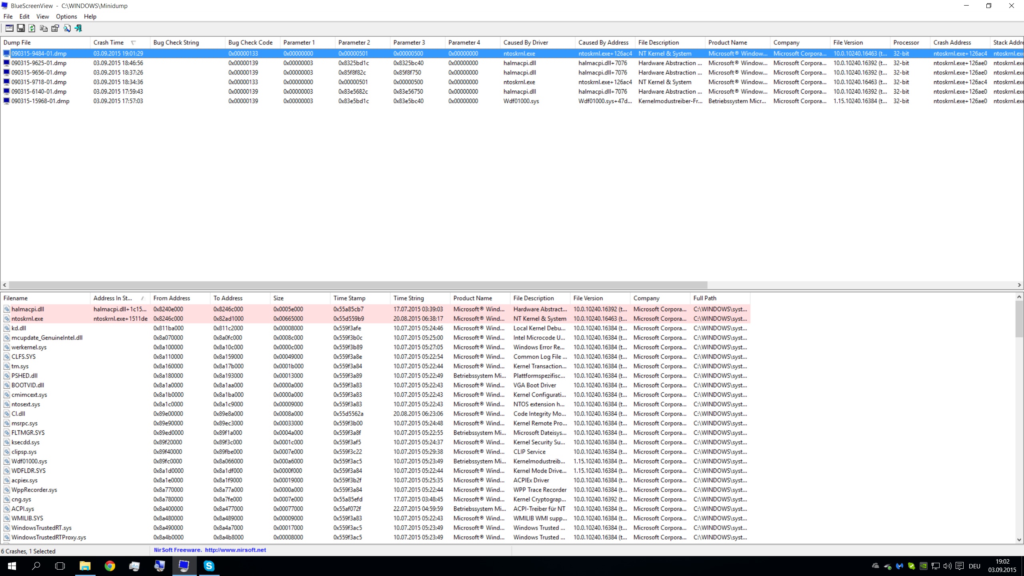This screenshot has height=576, width=1024.
Task: Click the Advanced Options toolbar icon
Action: click(9, 28)
